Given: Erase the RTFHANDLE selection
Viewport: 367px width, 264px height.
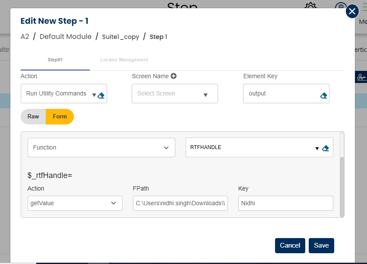Looking at the screenshot, I should pos(326,148).
